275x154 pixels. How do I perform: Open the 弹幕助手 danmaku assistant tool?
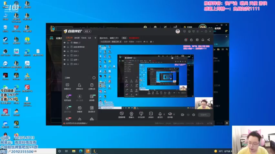67,87
